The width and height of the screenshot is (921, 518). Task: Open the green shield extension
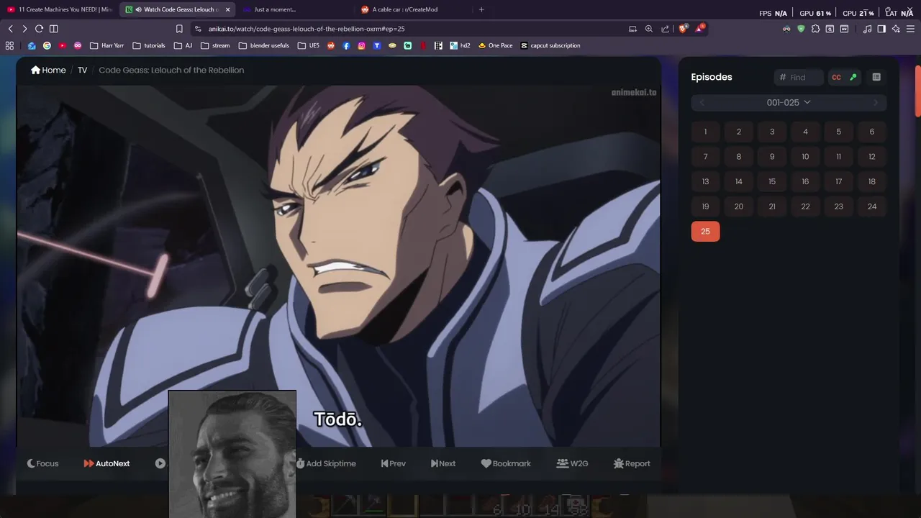click(801, 29)
